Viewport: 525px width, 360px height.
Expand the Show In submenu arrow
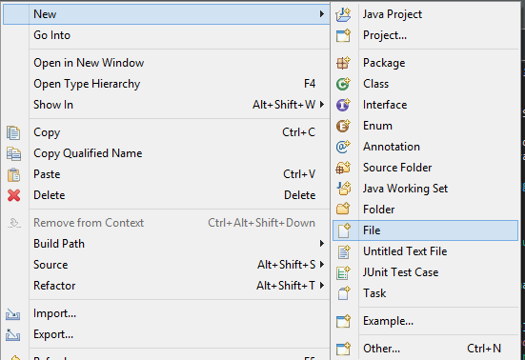322,105
